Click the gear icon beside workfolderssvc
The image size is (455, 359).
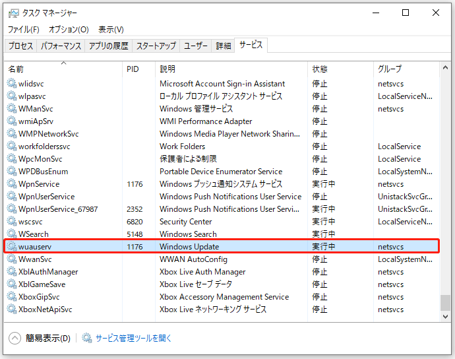coord(12,146)
